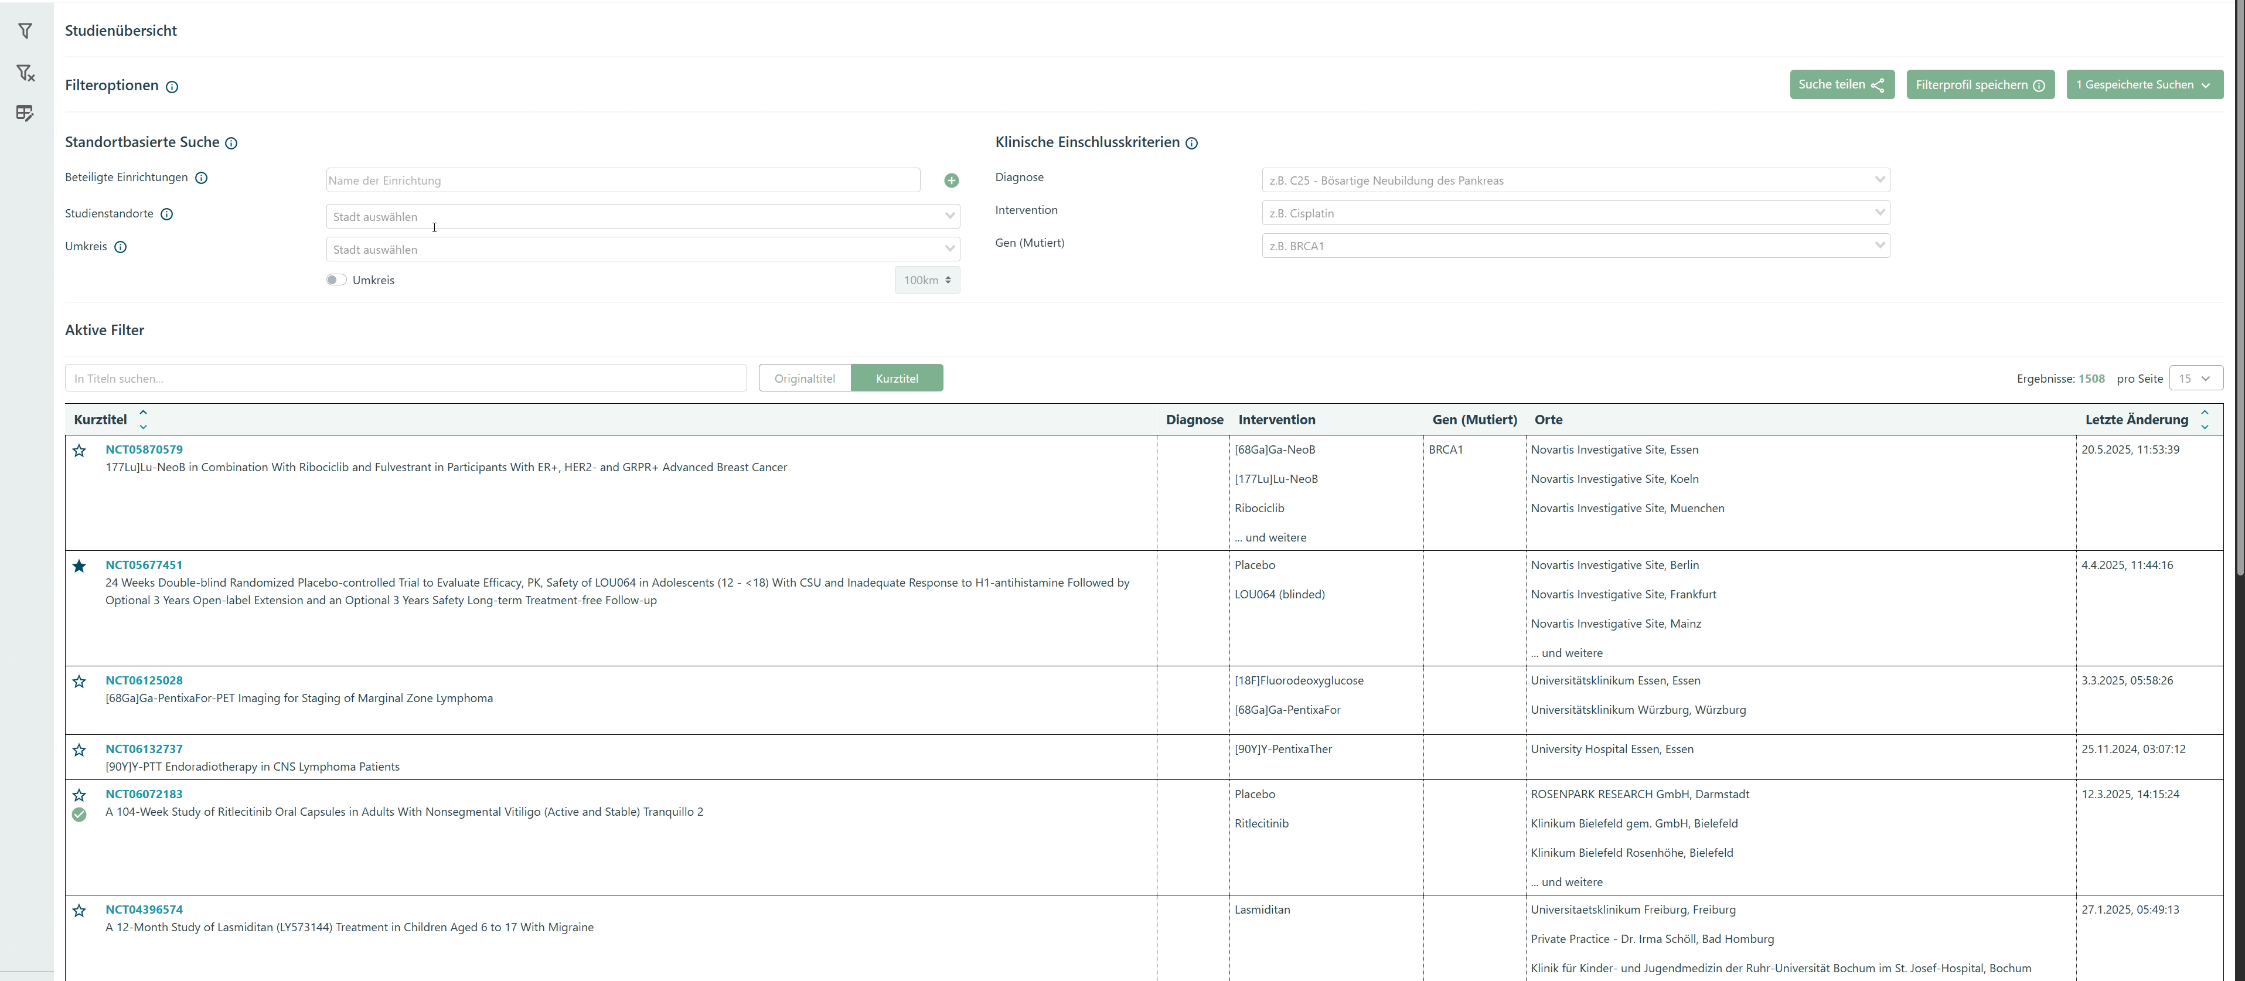Show info for Studienstandorte
Viewport: 2245px width, 981px height.
[166, 214]
